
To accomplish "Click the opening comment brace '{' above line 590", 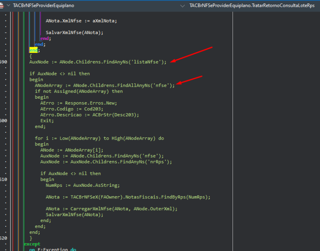I will coord(31,56).
